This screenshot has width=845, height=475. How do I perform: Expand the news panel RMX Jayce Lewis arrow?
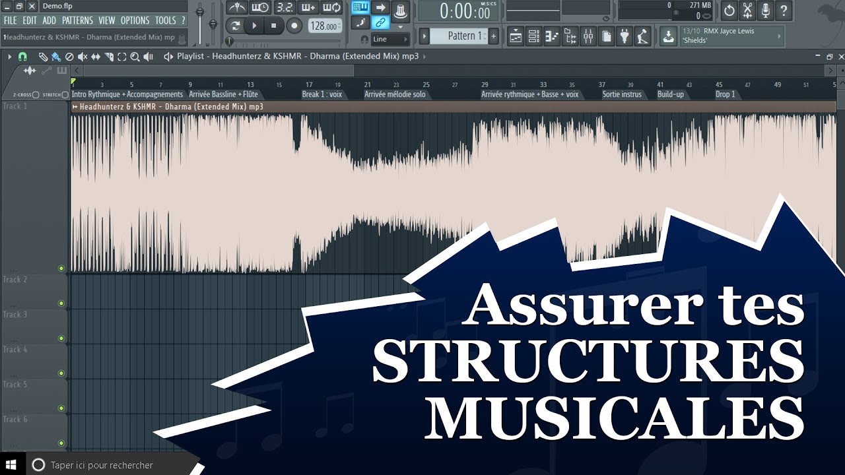[x=779, y=36]
